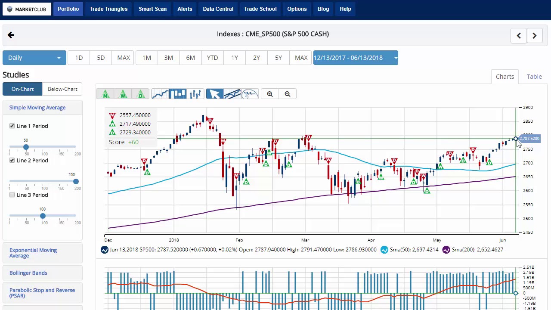Zoom in on the chart
The height and width of the screenshot is (310, 551).
coord(270,94)
